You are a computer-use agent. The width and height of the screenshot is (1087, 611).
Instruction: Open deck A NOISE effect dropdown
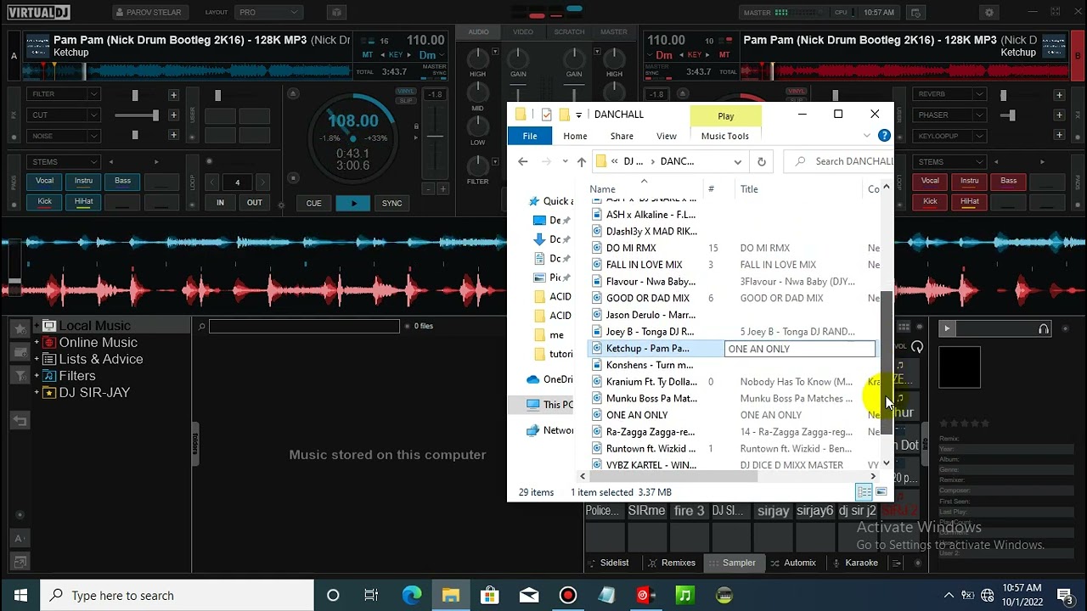click(64, 136)
